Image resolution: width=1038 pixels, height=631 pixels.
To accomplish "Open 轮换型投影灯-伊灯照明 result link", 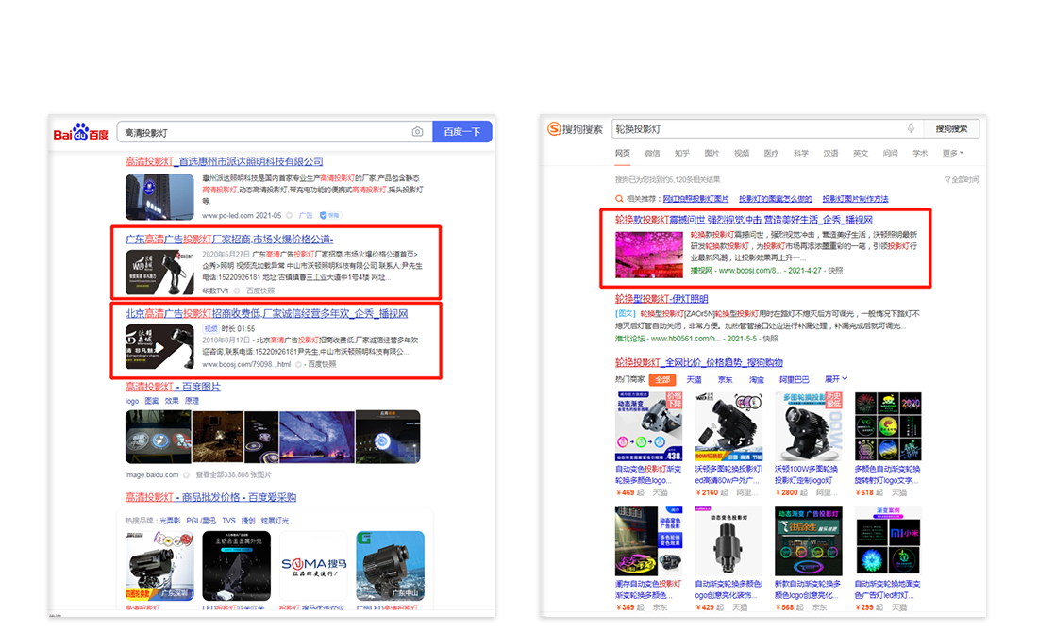I will pos(661,299).
